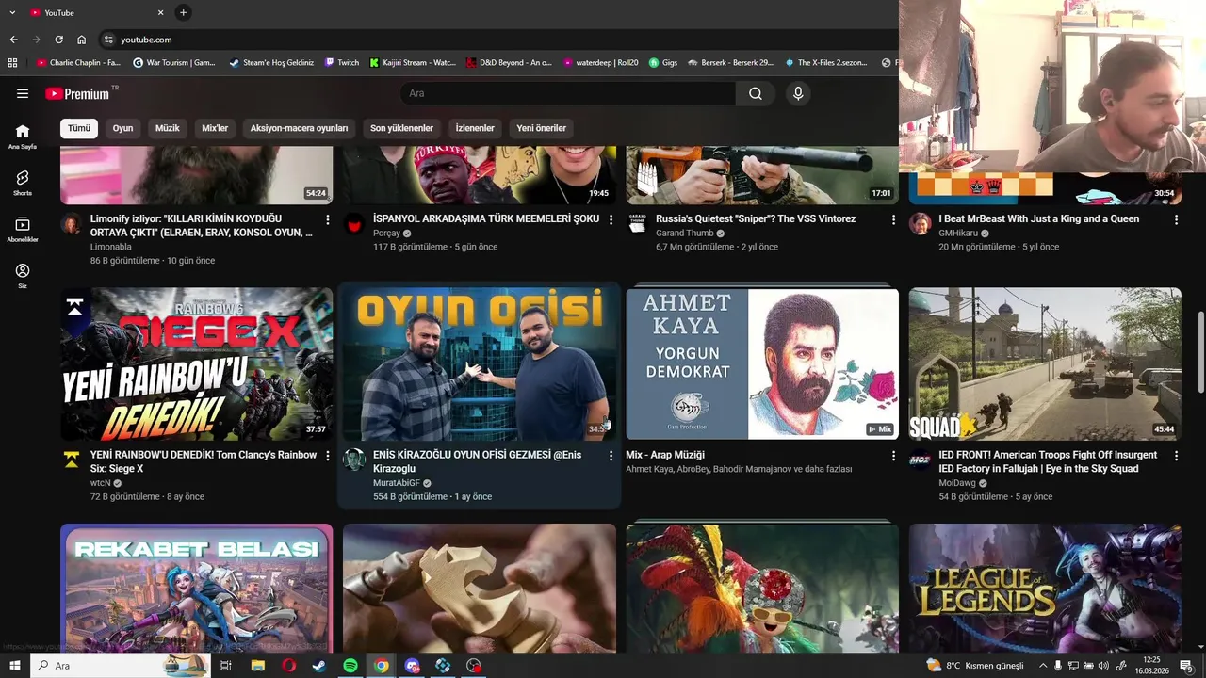Viewport: 1206px width, 678px height.
Task: Open the YENİ RAINBOW'U DENEDİK video title
Action: (204, 461)
